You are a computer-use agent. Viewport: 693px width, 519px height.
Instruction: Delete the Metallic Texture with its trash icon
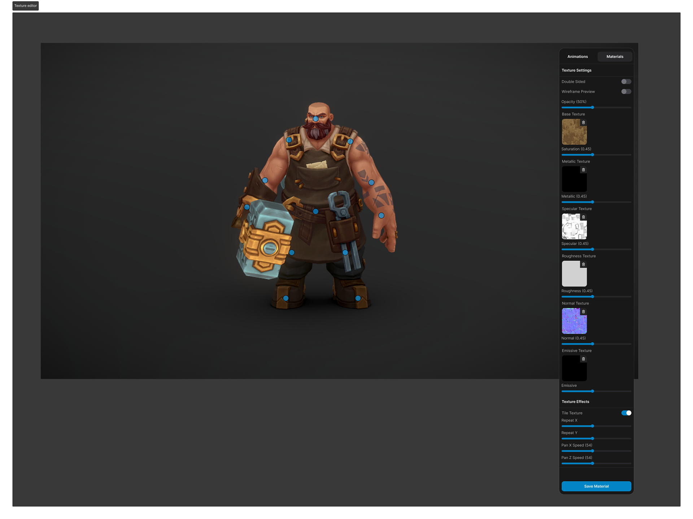coord(583,170)
